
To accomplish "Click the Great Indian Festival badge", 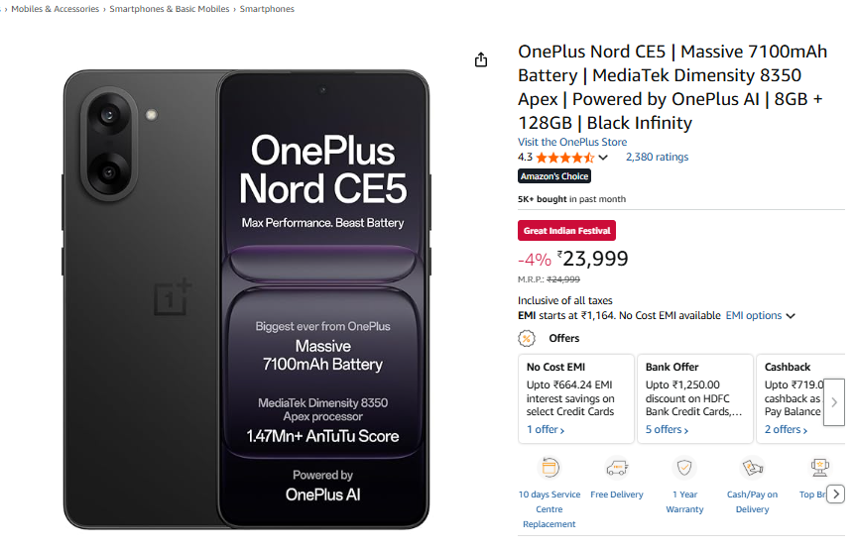I will pos(567,231).
